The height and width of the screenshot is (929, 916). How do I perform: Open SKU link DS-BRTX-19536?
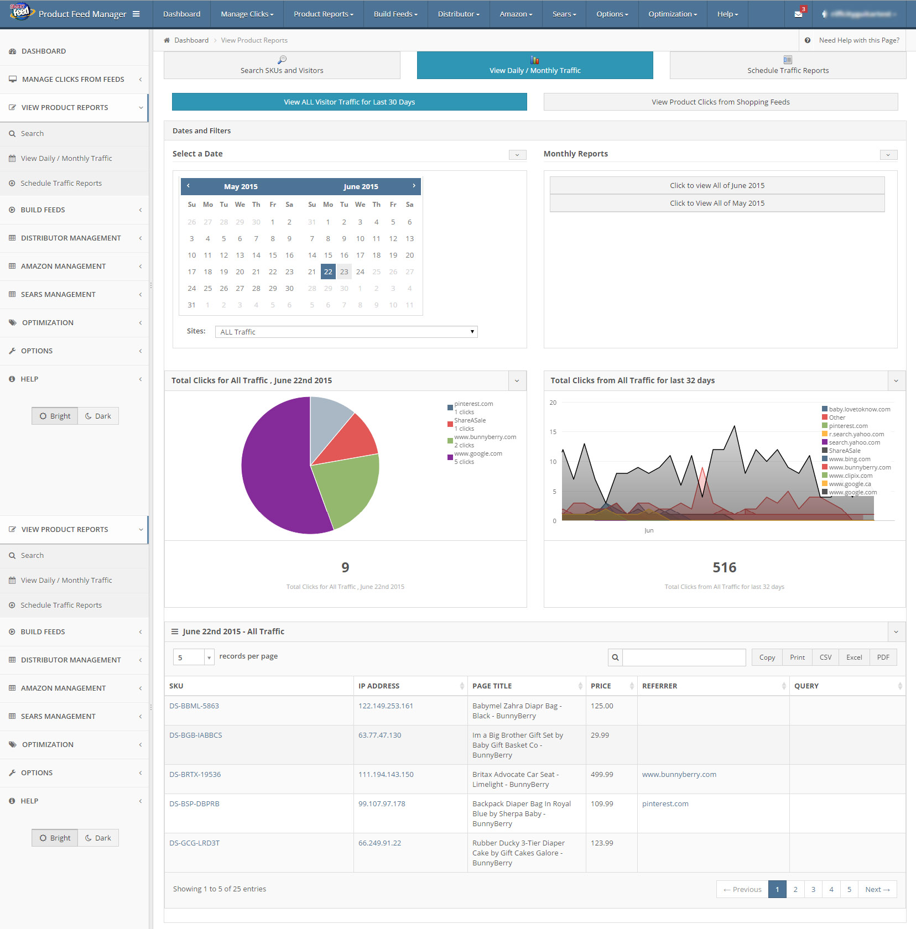click(x=195, y=774)
